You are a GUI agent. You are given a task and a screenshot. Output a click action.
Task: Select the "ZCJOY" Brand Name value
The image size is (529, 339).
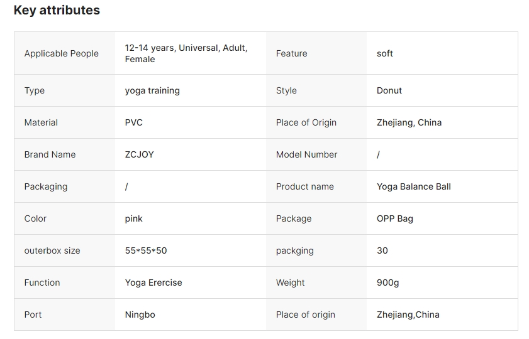(x=140, y=154)
